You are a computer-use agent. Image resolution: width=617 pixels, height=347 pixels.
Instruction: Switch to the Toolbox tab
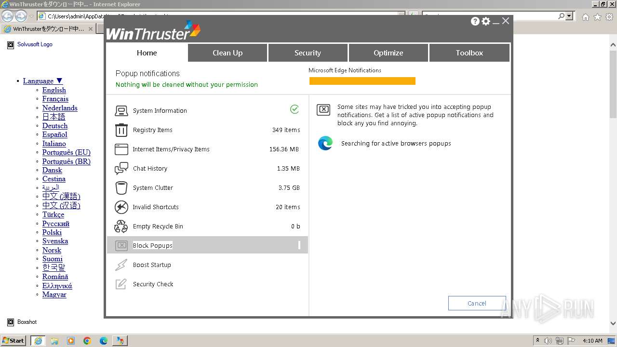(x=469, y=53)
